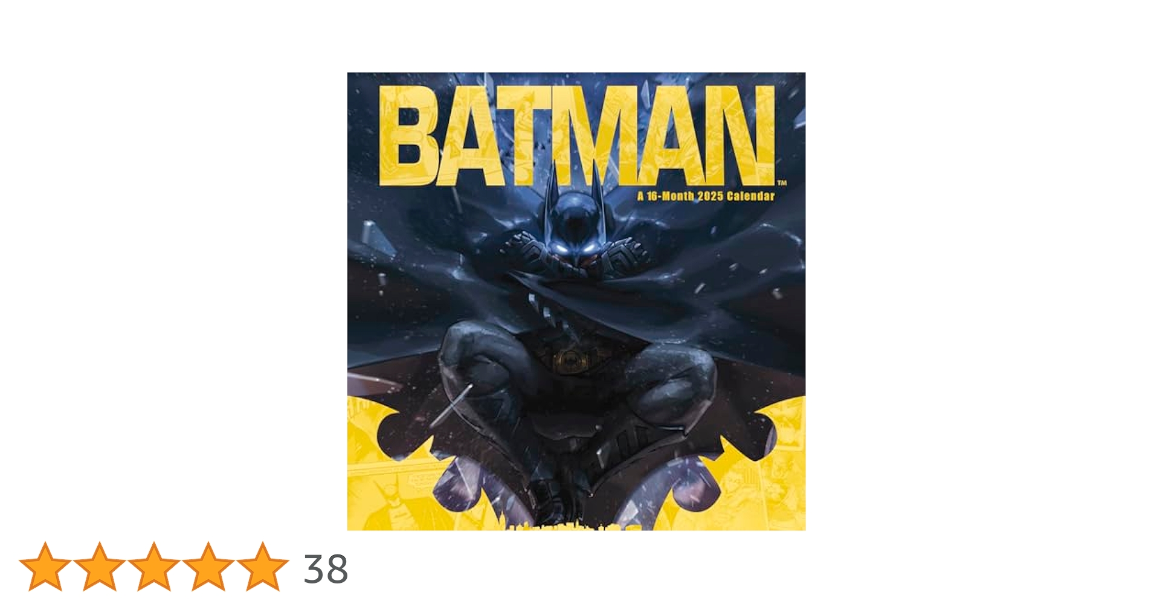
Task: Open the 38 ratings count
Action: pos(326,569)
